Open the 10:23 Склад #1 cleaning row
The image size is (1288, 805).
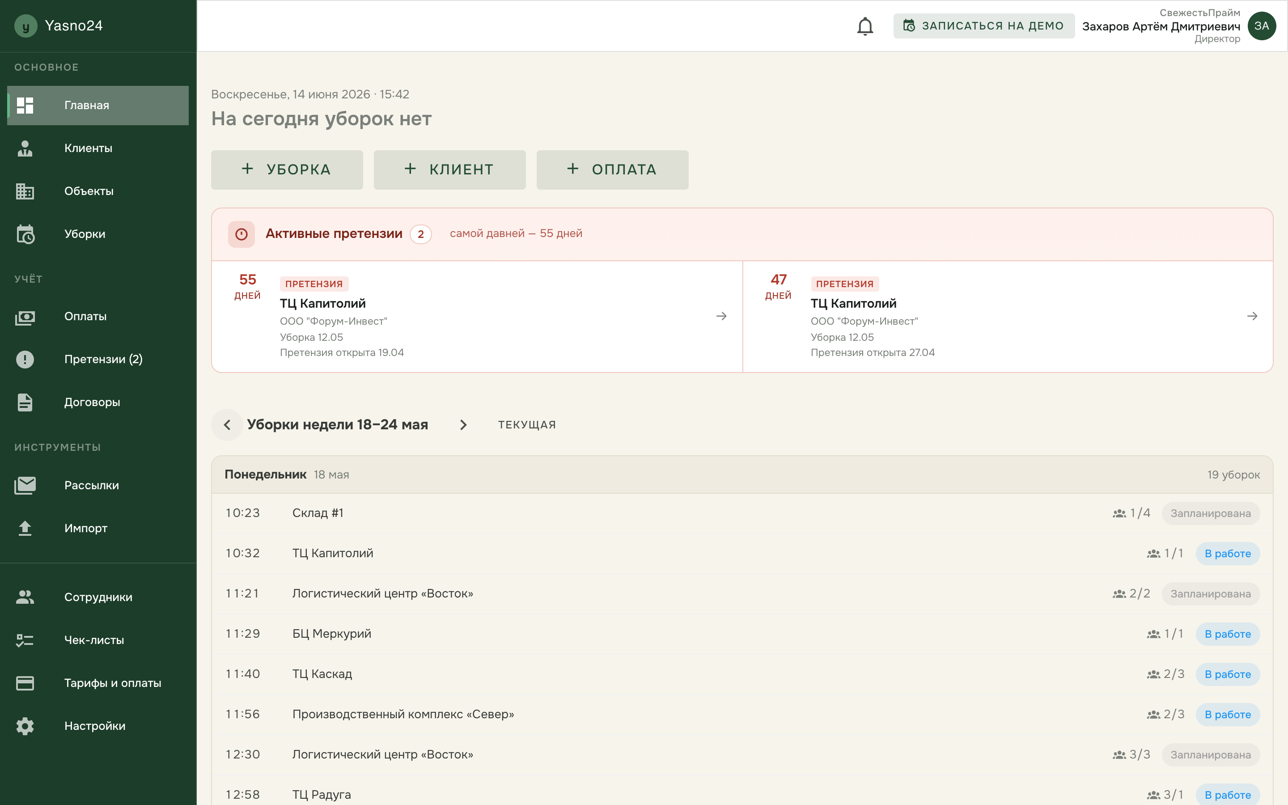pos(742,513)
